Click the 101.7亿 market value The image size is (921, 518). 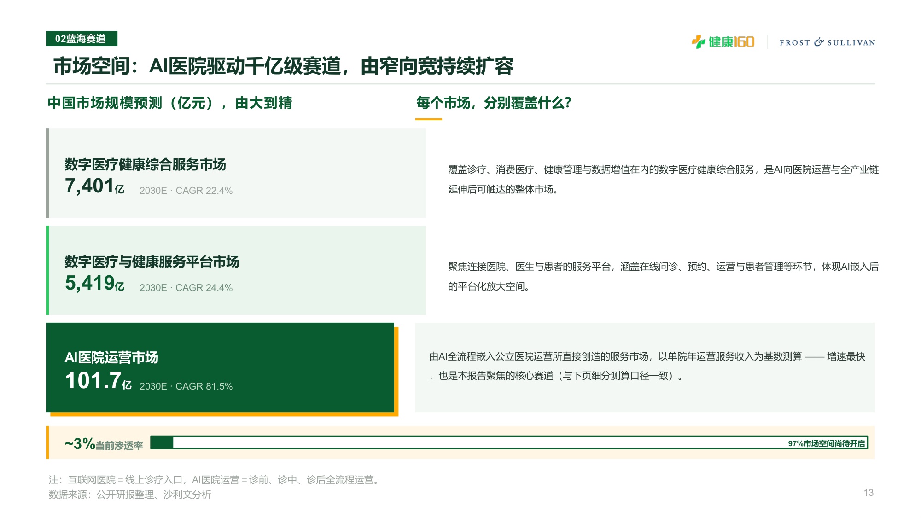coord(98,381)
